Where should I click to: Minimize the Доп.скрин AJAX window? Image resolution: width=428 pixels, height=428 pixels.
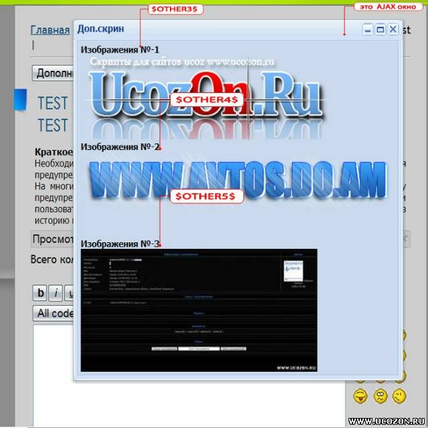(368, 29)
